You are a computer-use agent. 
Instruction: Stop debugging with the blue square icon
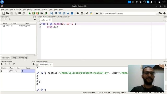72,13
